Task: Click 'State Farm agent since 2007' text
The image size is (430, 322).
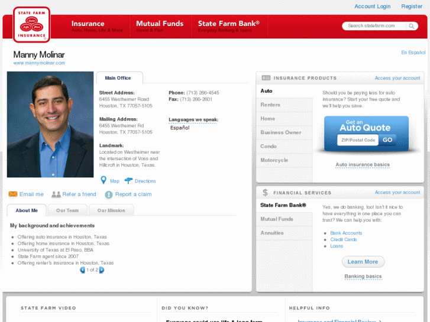Action: click(x=48, y=256)
